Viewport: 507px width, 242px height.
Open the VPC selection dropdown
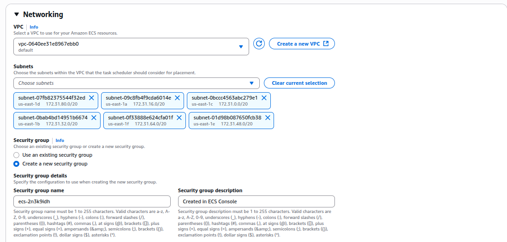pos(131,47)
